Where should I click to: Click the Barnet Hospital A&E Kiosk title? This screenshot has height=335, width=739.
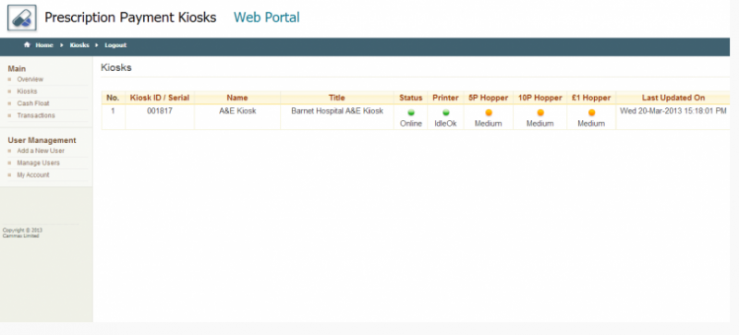click(x=337, y=111)
